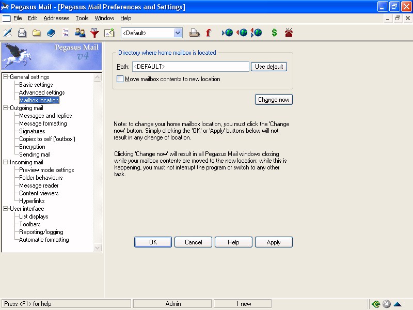This screenshot has height=310, width=413.
Task: Select Basic settings in the tree
Action: tap(36, 85)
